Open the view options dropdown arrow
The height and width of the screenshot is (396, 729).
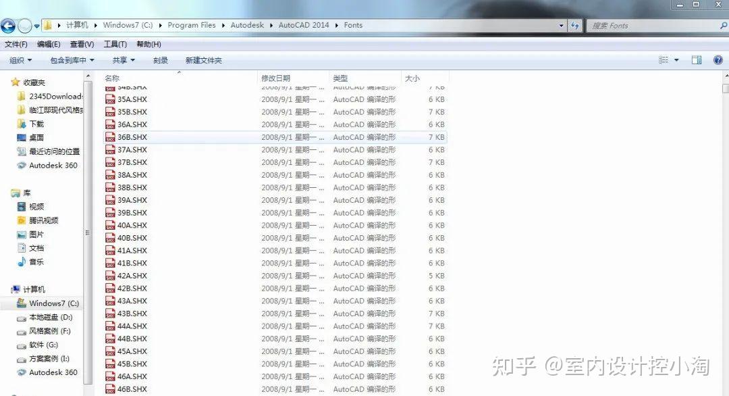click(x=676, y=60)
